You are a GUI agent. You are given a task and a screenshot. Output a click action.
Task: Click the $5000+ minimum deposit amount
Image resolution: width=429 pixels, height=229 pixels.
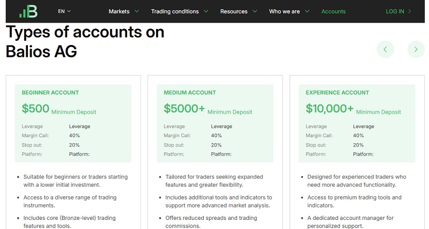click(x=184, y=108)
